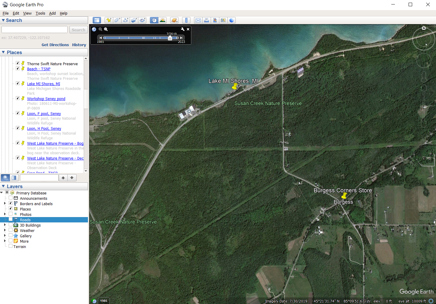Expand the Photos layer

point(5,214)
